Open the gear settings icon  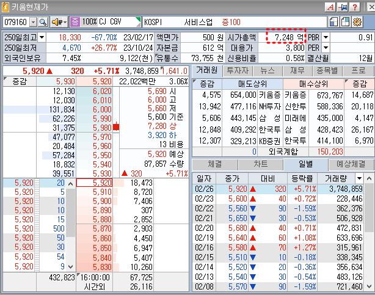pos(357,22)
